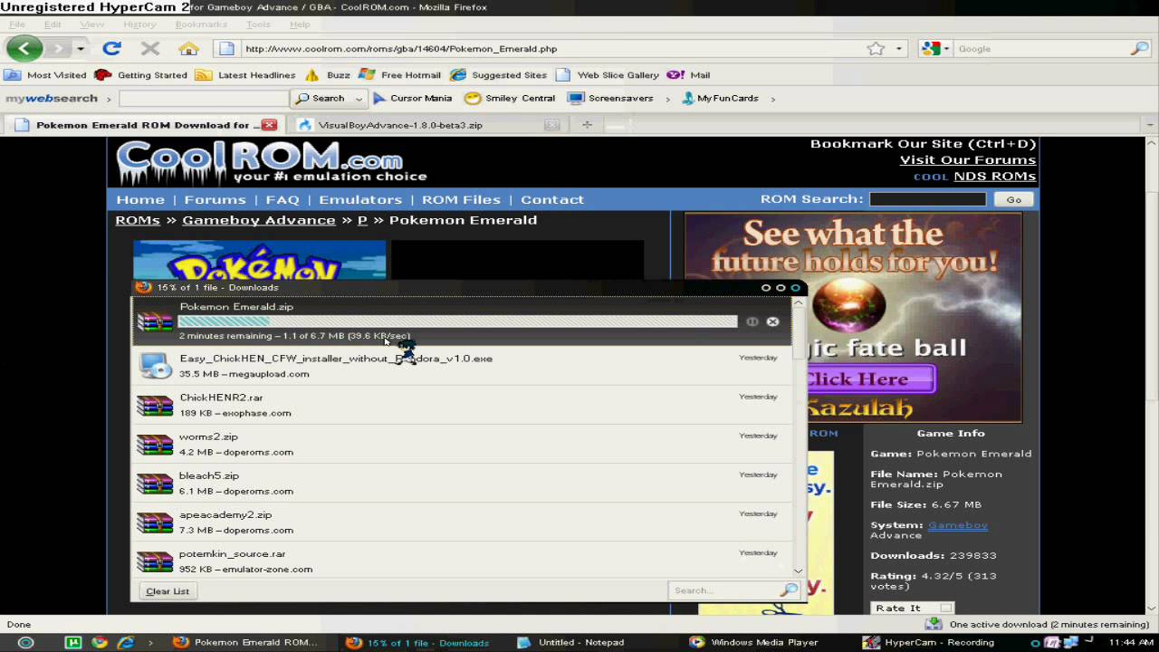Open the search engine selector dropdown

coord(936,49)
